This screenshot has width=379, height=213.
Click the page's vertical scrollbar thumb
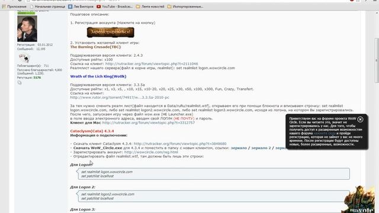click(x=377, y=60)
